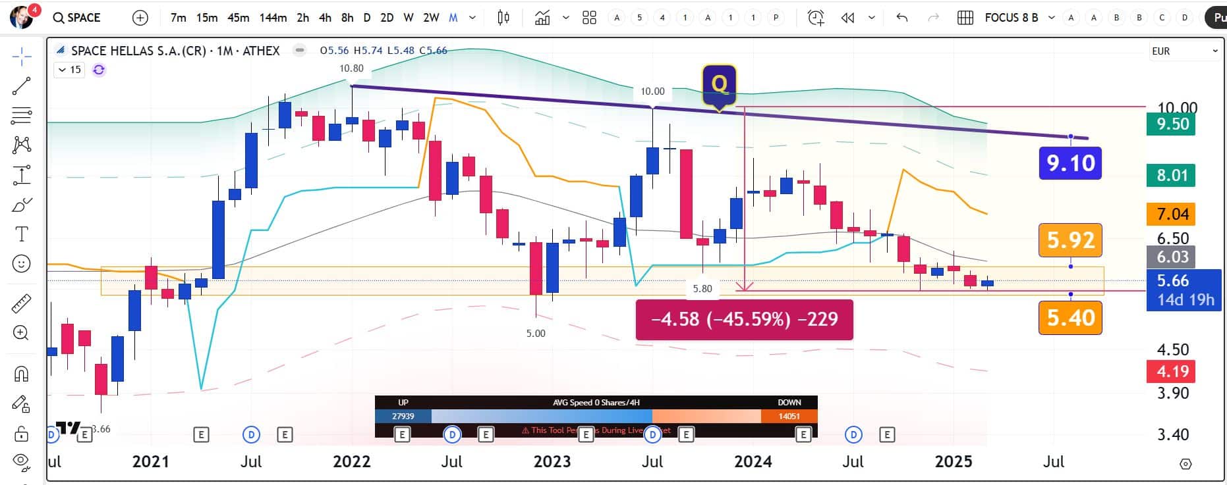Click the favorite layout button labeled C
This screenshot has height=485, width=1227.
click(1162, 18)
